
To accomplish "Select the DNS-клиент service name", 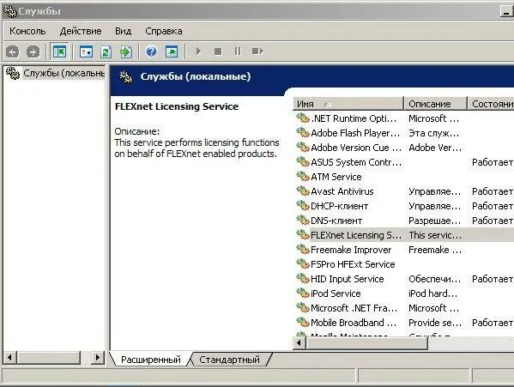I will 336,221.
